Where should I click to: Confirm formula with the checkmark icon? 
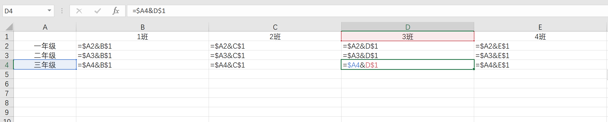click(x=98, y=11)
